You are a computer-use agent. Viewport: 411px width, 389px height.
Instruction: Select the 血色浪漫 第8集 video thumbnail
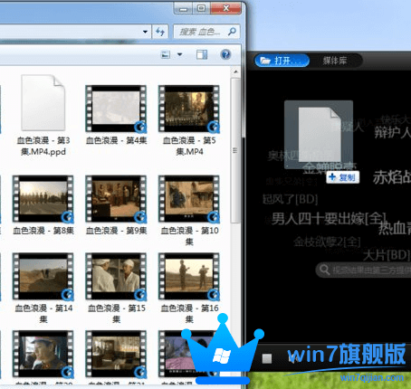click(43, 199)
